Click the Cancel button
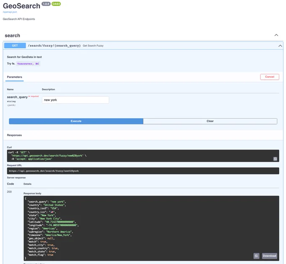 [270, 77]
